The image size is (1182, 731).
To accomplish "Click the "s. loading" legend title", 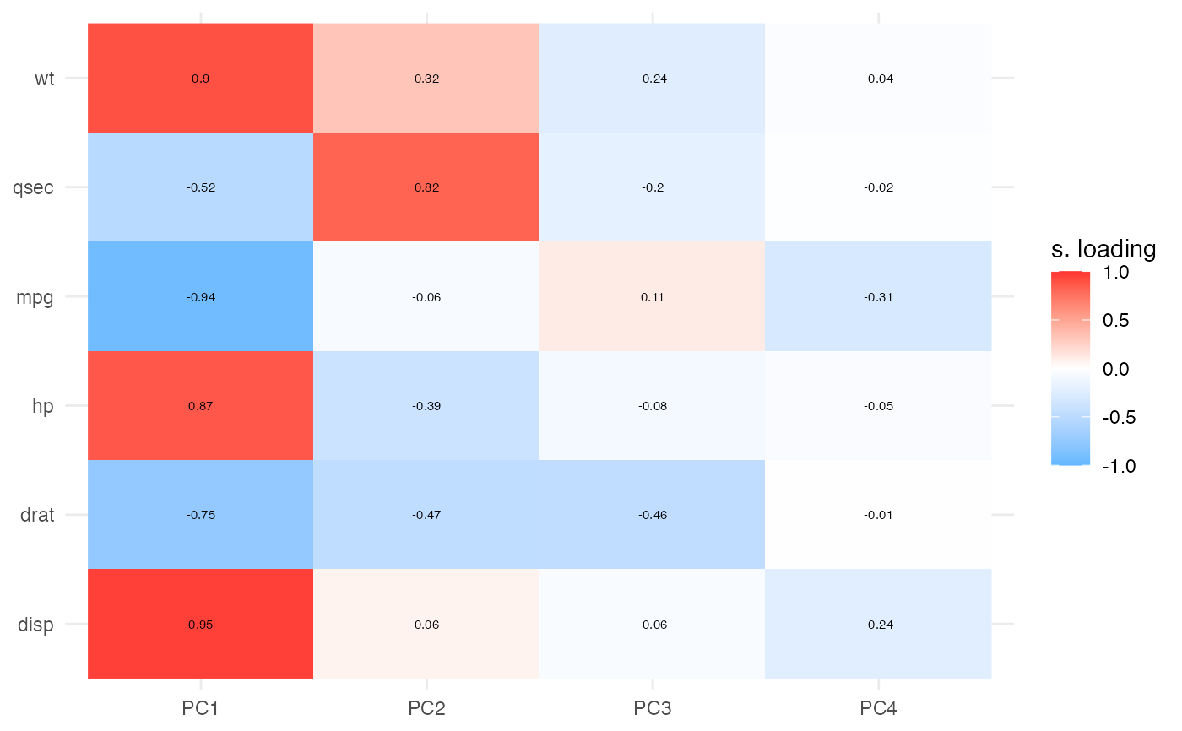I will [1103, 249].
